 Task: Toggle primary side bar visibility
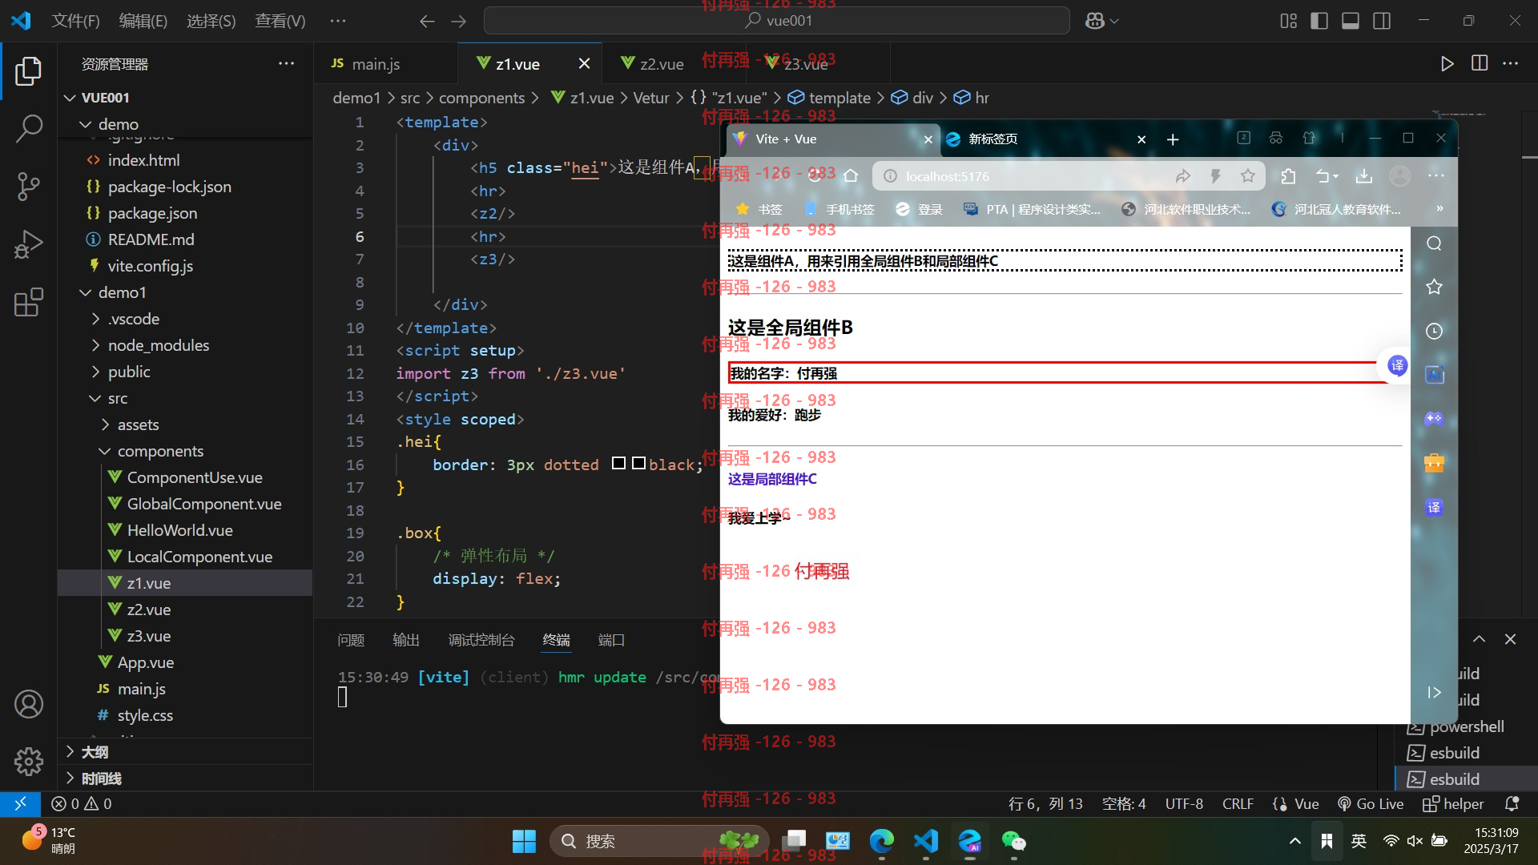[x=1319, y=21]
